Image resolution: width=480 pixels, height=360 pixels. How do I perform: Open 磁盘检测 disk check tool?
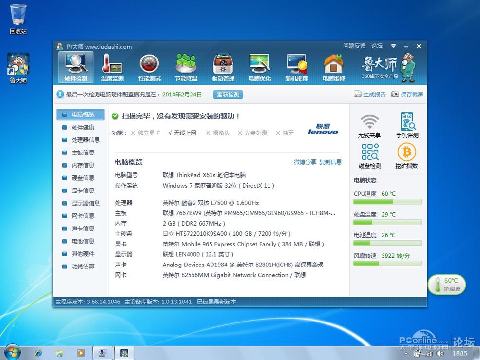click(370, 156)
